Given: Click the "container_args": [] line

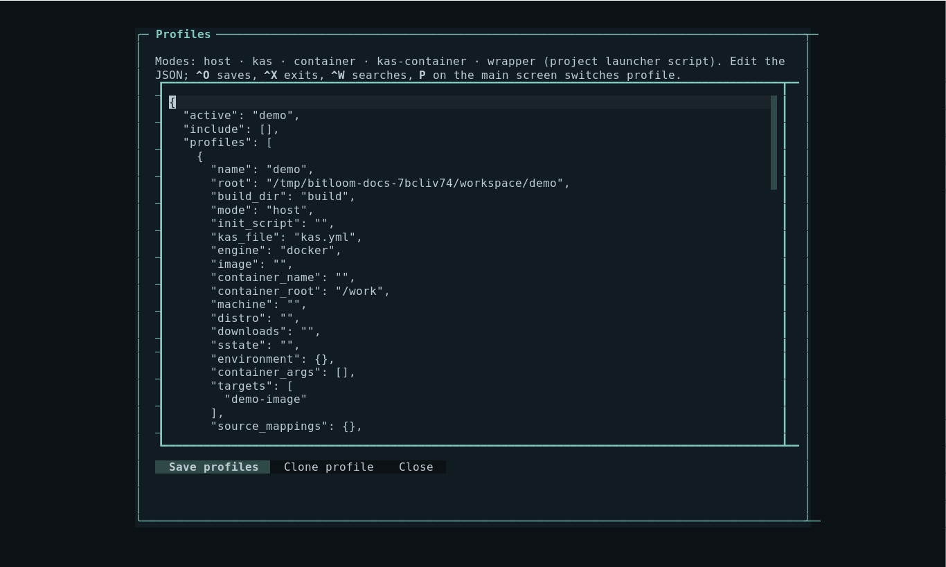Looking at the screenshot, I should [283, 372].
